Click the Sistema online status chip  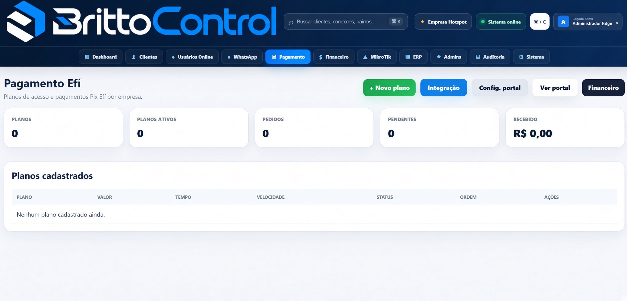click(x=501, y=22)
